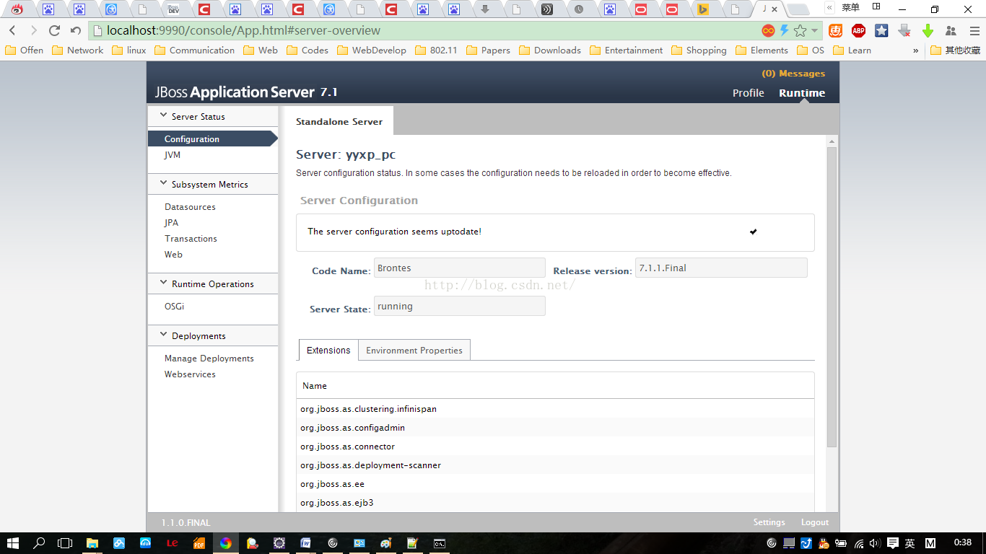The width and height of the screenshot is (986, 554).
Task: Open the Windows Start menu
Action: coord(14,543)
